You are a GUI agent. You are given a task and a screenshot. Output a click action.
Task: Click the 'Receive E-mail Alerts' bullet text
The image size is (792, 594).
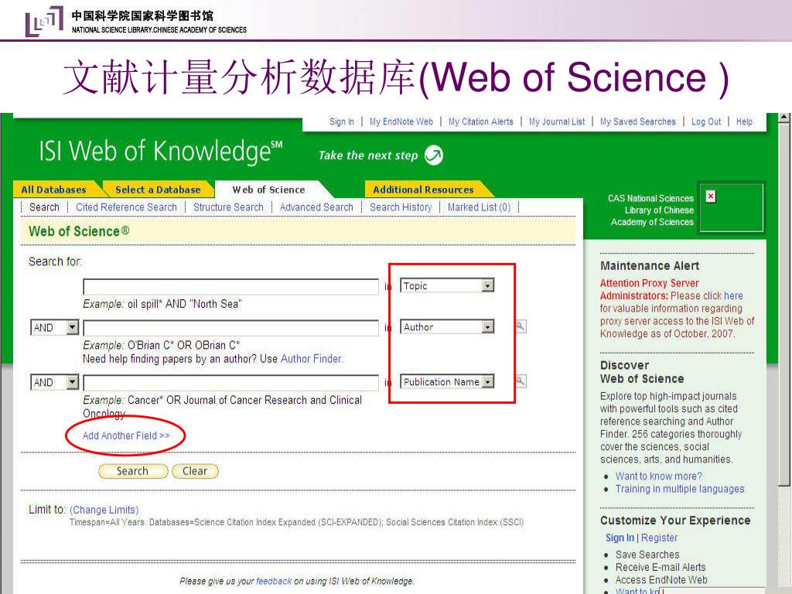(x=661, y=567)
